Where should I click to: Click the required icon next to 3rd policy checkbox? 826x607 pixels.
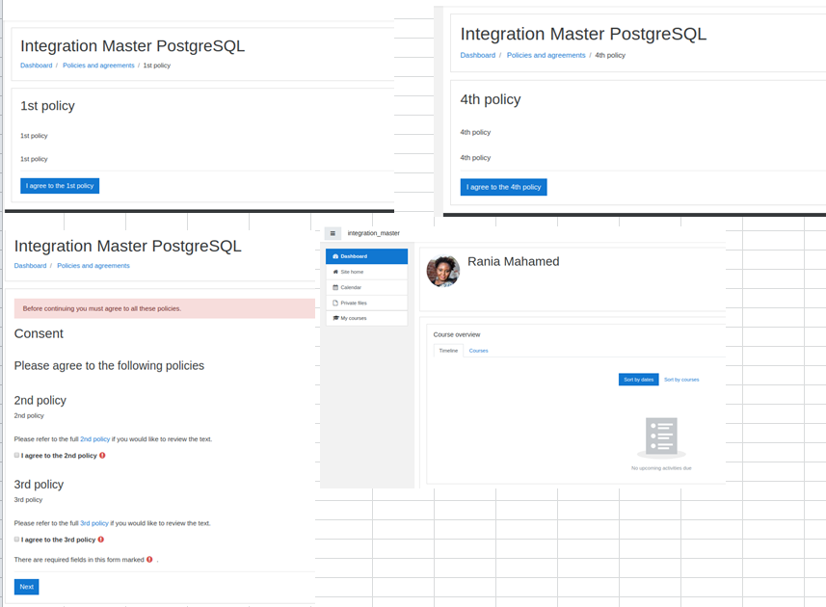[100, 540]
